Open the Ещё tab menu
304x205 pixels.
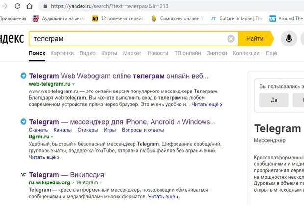pos(271,53)
